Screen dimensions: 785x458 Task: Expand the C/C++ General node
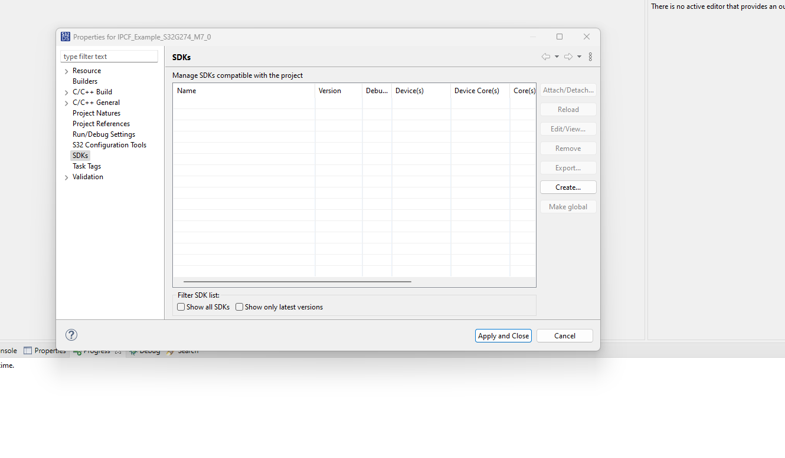tap(66, 103)
